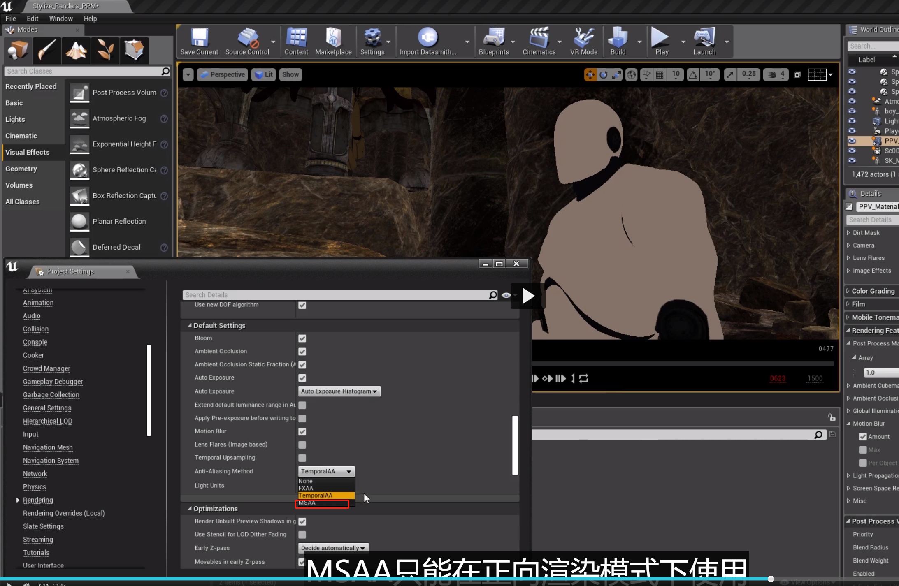Click the viewport Show button
The image size is (899, 586).
(290, 74)
